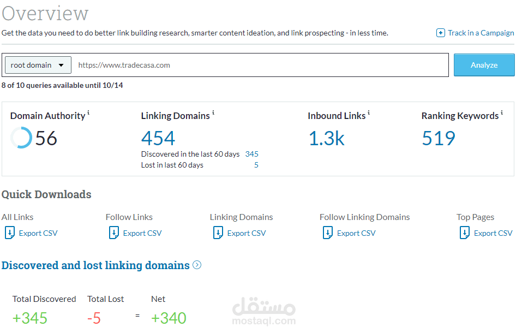Screen dimensions: 528x333
Task: Open the 5 lost domains link
Action: (x=256, y=165)
